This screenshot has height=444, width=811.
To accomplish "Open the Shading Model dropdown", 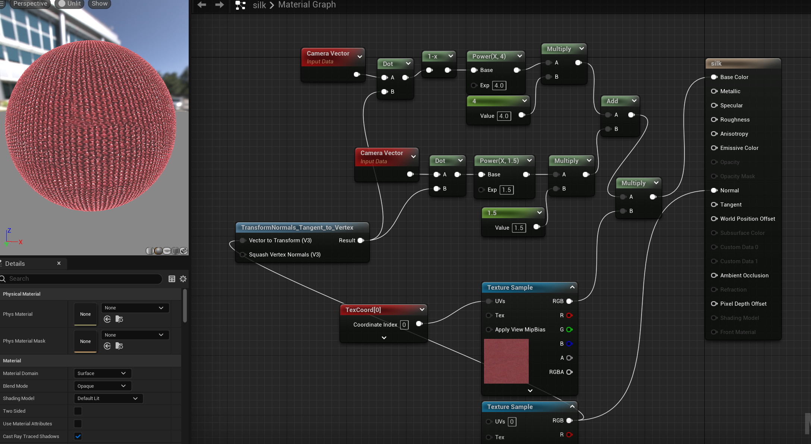I will 108,399.
